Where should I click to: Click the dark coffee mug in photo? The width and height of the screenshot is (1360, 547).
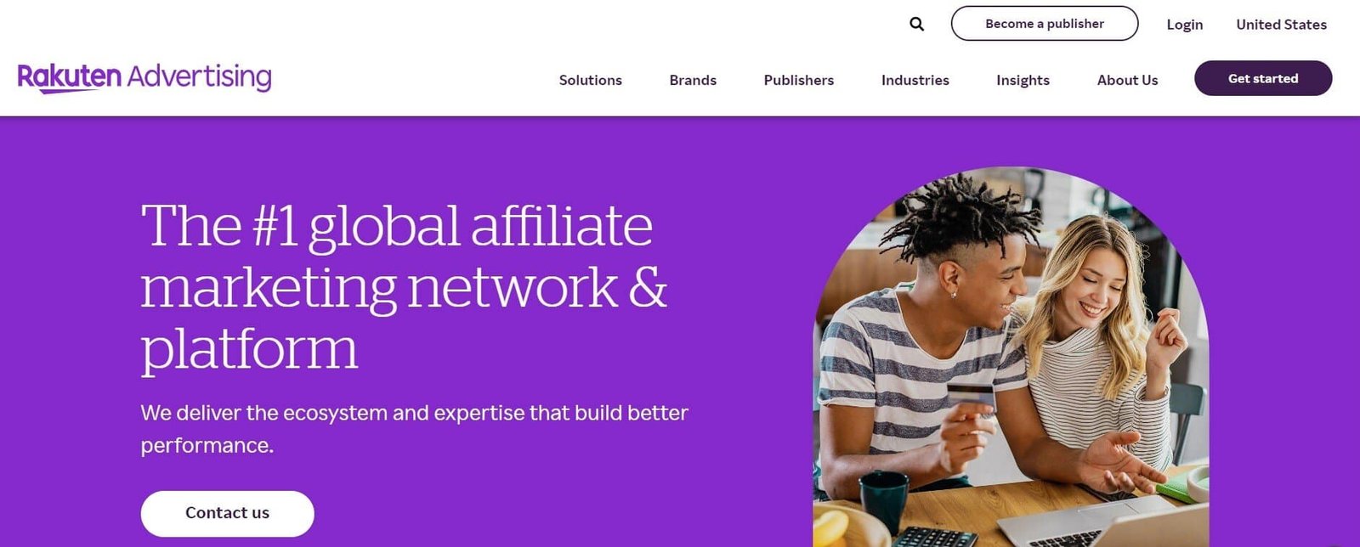[882, 502]
